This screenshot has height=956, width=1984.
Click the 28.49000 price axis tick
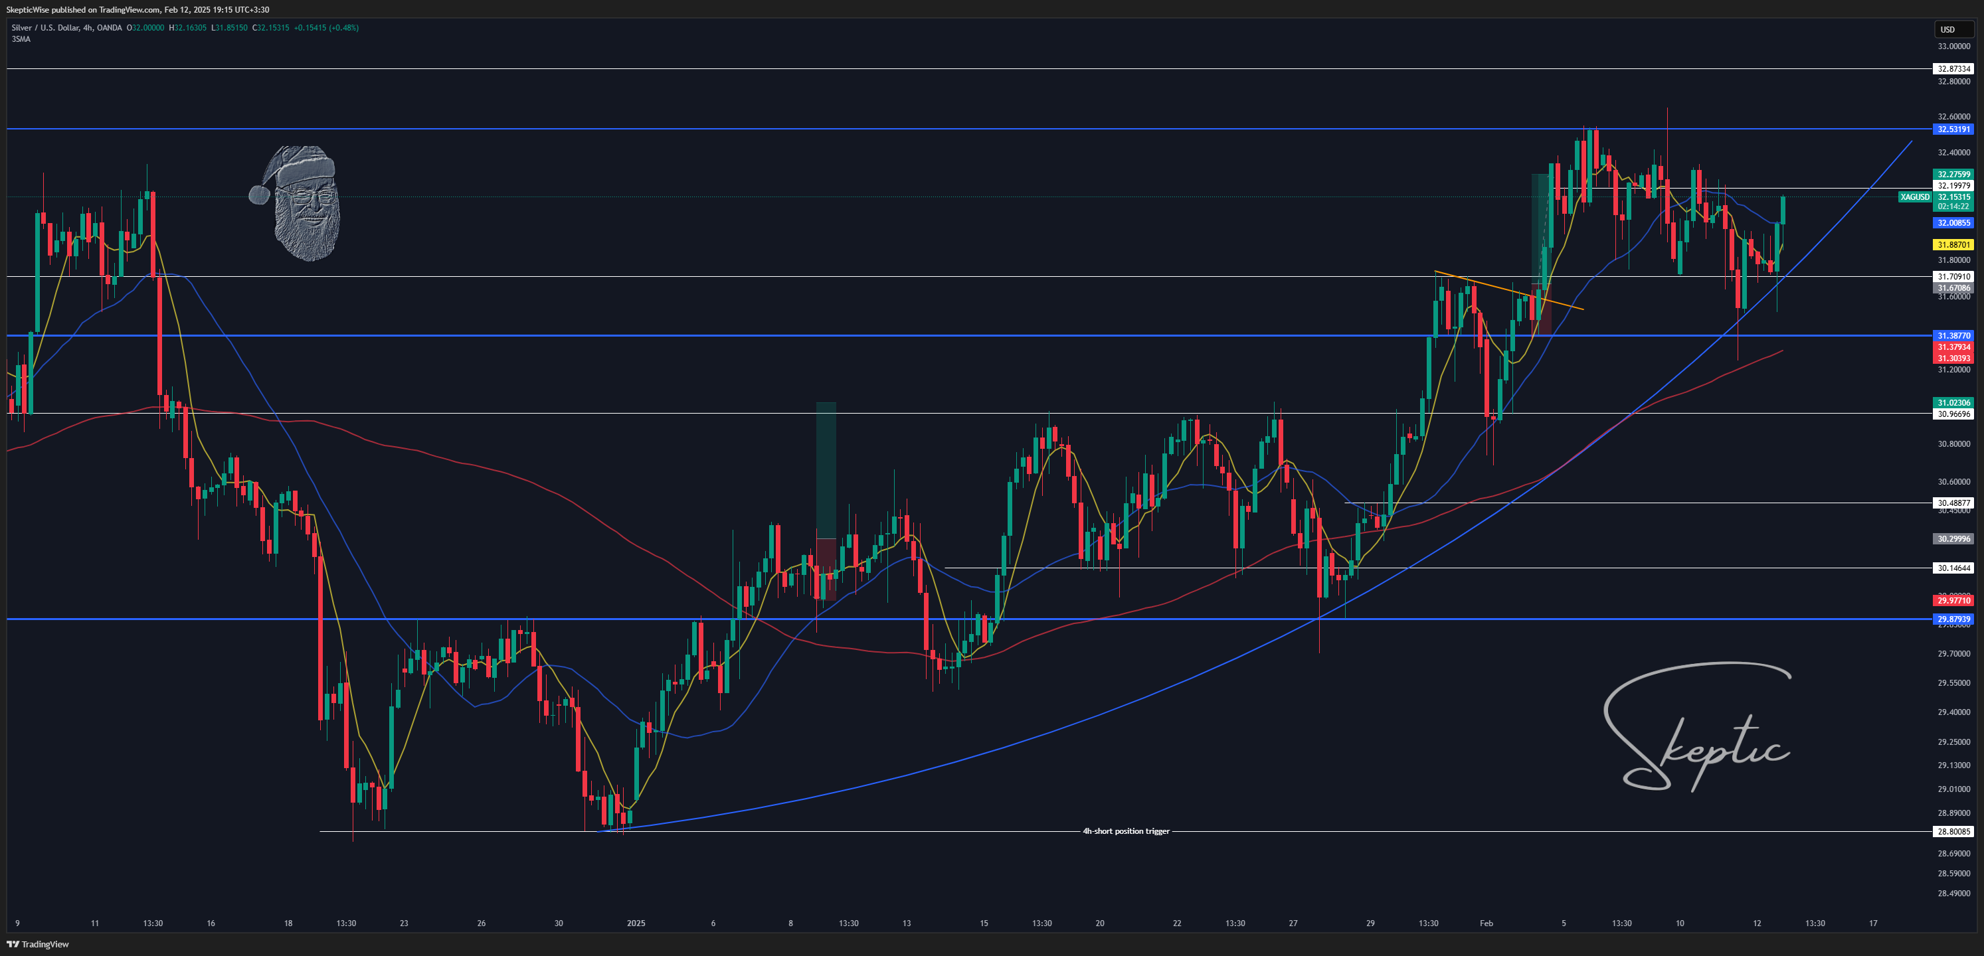(1954, 894)
